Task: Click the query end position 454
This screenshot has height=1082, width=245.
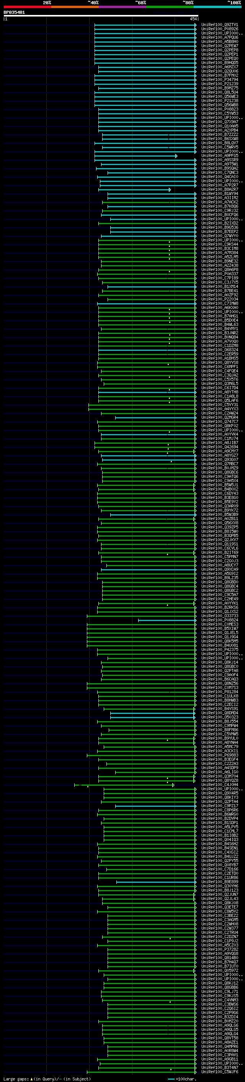Action: [x=193, y=19]
